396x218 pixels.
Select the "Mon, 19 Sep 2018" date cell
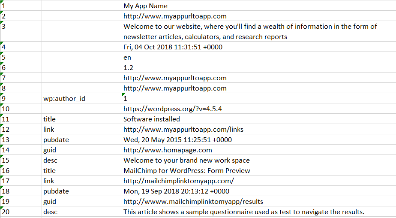[176, 191]
